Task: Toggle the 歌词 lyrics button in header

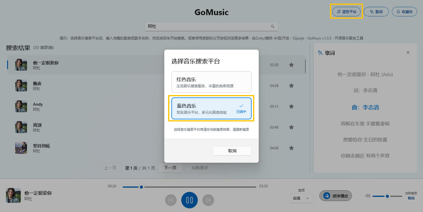Action: [376, 12]
